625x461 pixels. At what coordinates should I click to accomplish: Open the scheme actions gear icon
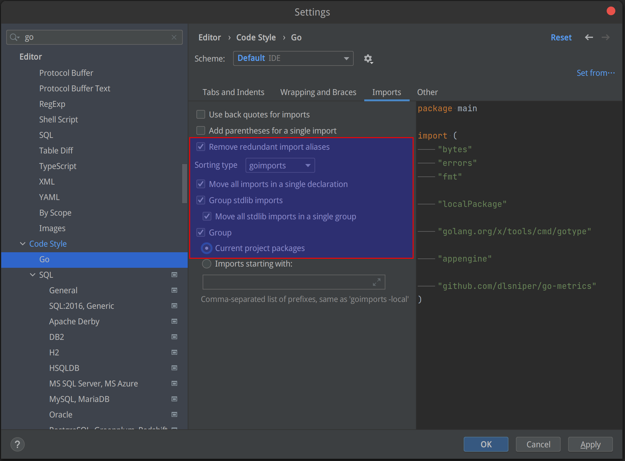pos(368,59)
